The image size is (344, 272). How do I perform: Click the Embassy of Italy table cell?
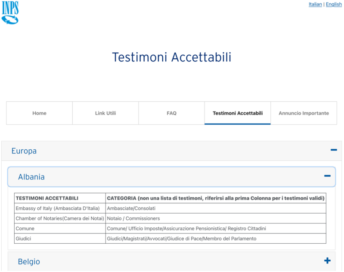click(x=58, y=209)
